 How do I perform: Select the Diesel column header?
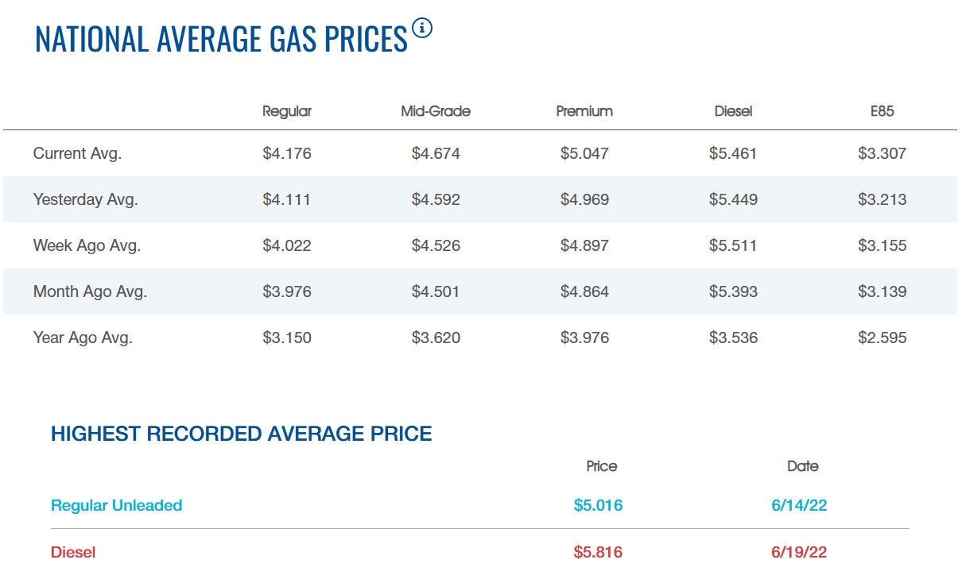click(733, 111)
